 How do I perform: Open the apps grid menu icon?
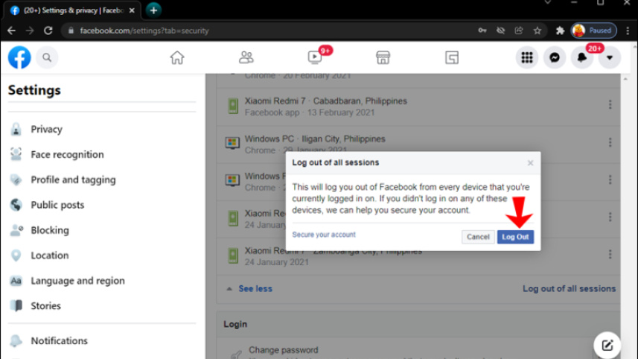(527, 57)
